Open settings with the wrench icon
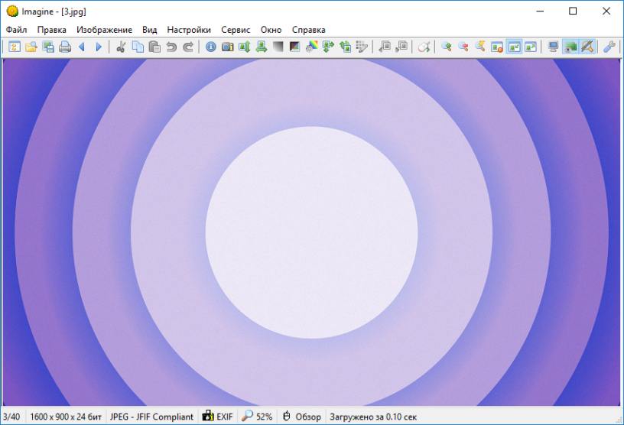 609,47
